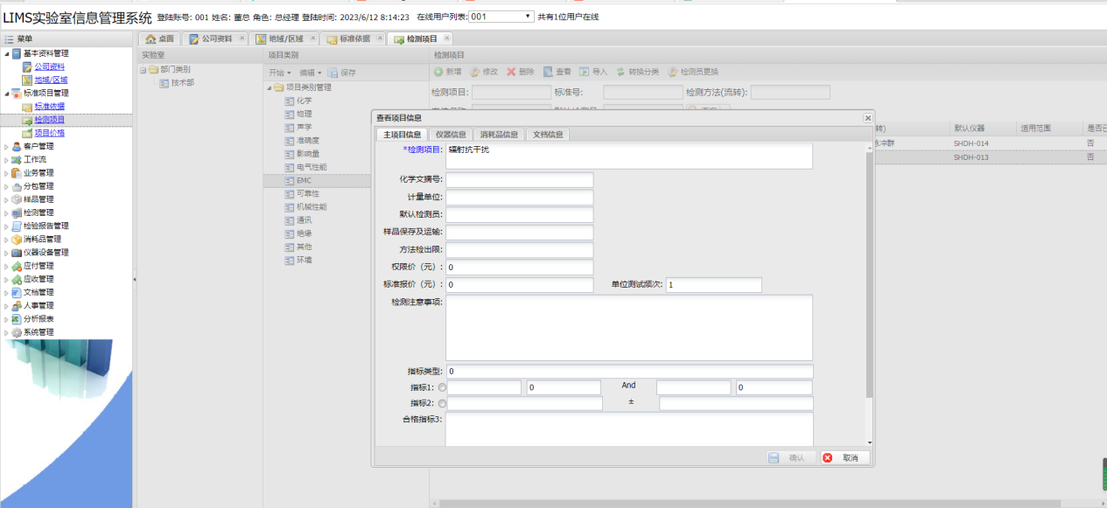The width and height of the screenshot is (1107, 508).
Task: Collapse the 项目类别管理 folder
Action: [268, 87]
